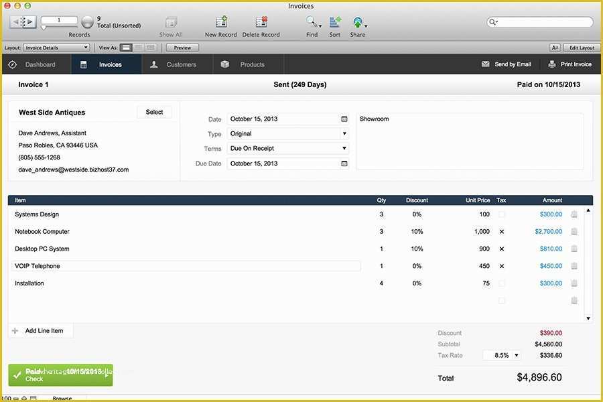The width and height of the screenshot is (603, 402).
Task: Open the Share options arrow
Action: click(x=366, y=26)
